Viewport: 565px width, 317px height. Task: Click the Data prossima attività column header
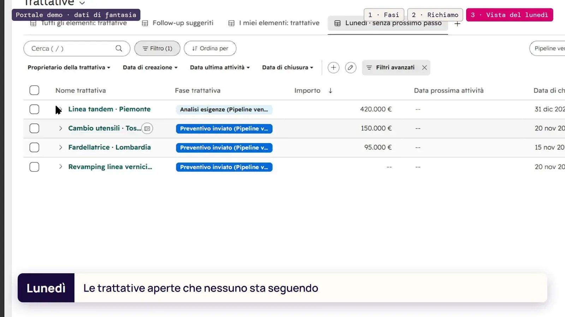click(449, 91)
